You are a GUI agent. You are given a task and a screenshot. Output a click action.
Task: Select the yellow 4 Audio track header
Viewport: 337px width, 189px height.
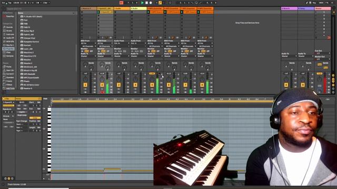pyautogui.click(x=138, y=8)
